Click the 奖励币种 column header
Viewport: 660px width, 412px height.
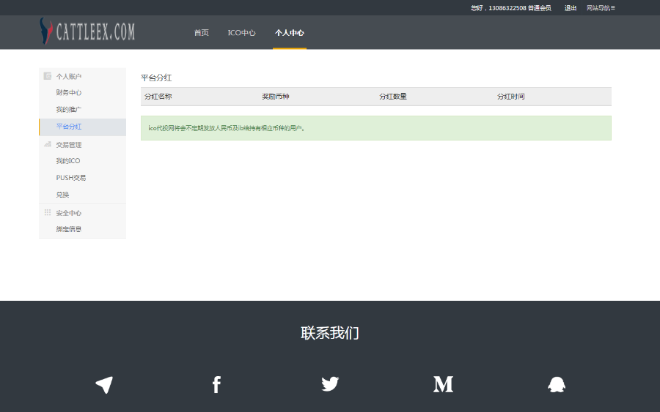pos(276,97)
